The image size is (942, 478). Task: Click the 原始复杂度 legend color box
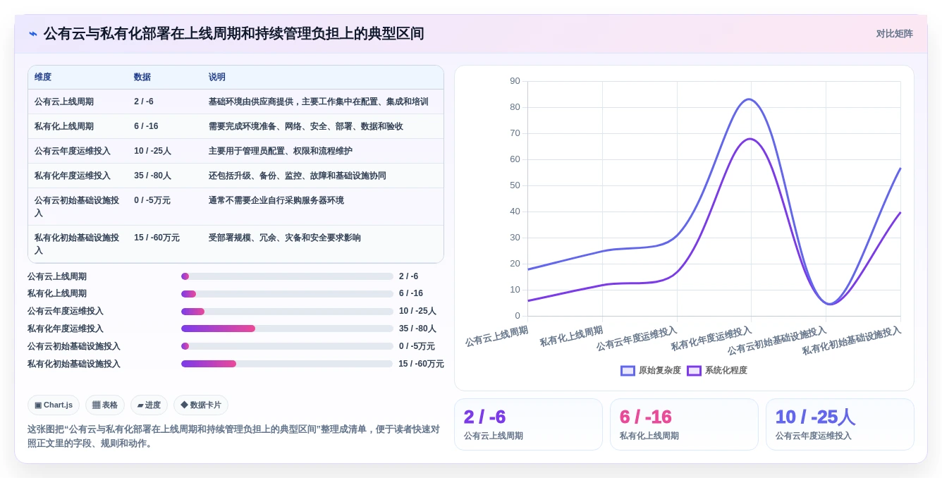click(x=628, y=370)
